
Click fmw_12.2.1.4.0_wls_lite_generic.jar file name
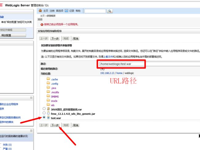click(x=73, y=114)
